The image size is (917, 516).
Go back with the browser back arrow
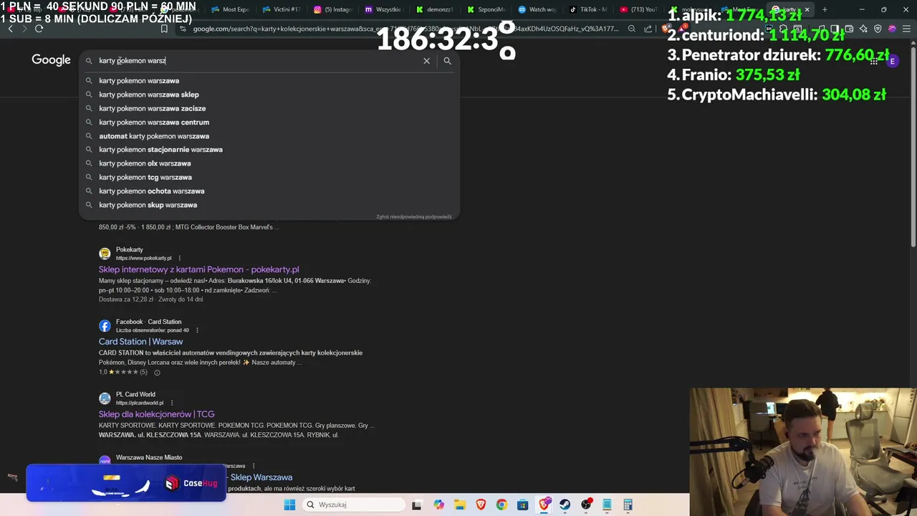coord(10,29)
